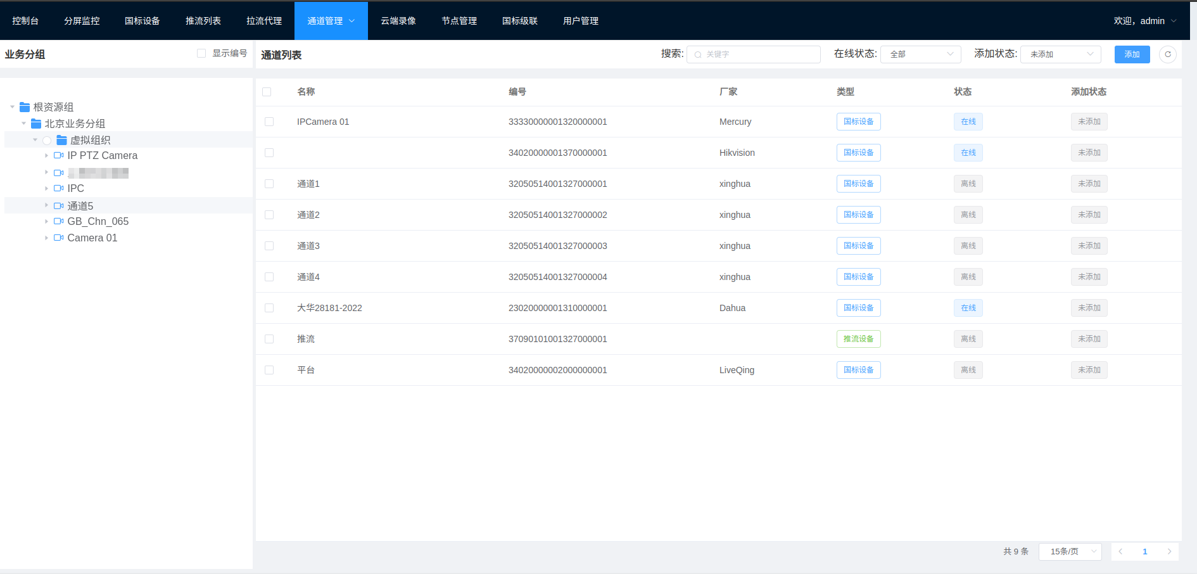Click the folder icon for 根资源组
Image resolution: width=1197 pixels, height=574 pixels.
[25, 107]
